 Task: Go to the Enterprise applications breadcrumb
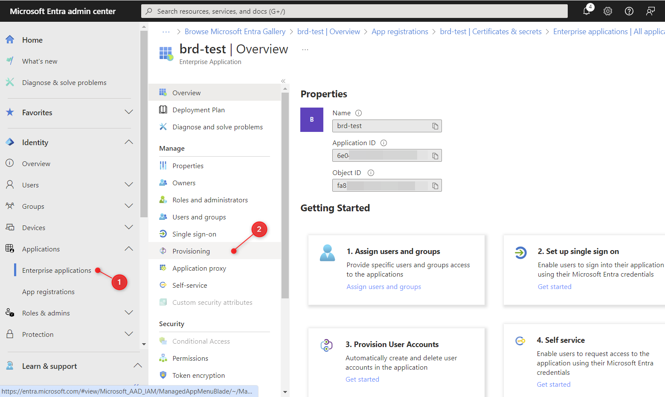click(x=609, y=32)
